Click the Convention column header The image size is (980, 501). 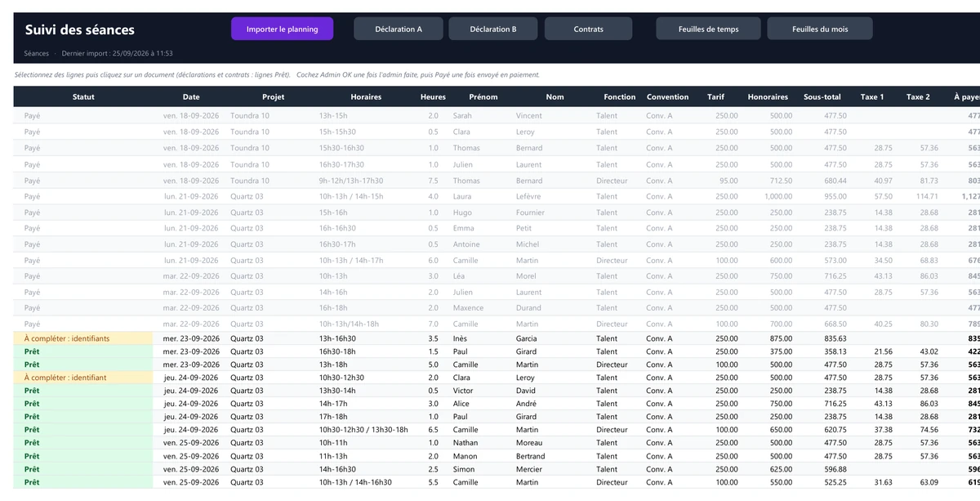coord(667,96)
